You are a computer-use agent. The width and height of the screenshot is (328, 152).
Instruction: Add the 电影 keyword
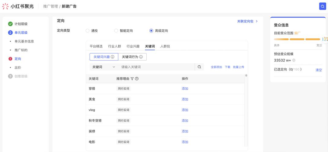[185, 142]
